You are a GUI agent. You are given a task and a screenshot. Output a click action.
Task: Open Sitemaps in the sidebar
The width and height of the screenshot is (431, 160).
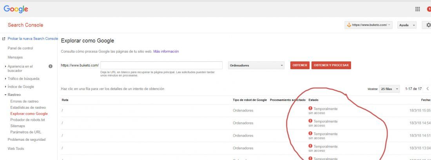tap(18, 126)
